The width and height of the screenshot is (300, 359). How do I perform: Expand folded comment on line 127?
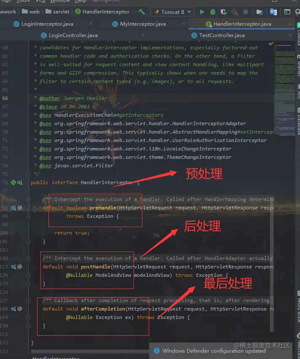pyautogui.click(x=28, y=300)
